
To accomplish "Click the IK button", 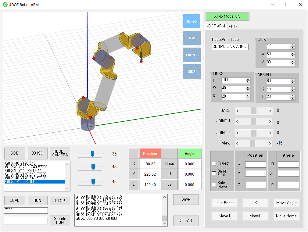I will point(256,203).
